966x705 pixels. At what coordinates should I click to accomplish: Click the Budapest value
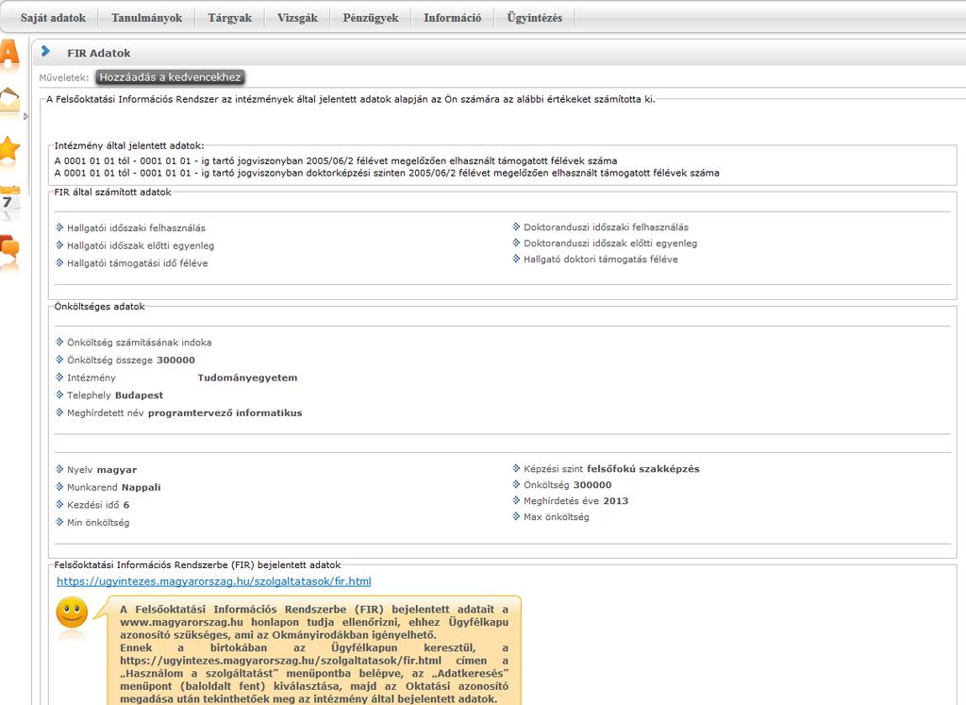click(140, 395)
